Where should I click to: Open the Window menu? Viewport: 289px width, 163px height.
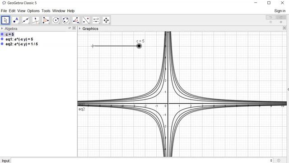[x=59, y=11]
